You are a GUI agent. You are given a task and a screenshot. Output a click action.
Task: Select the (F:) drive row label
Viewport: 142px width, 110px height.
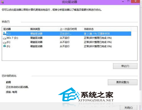(8, 46)
